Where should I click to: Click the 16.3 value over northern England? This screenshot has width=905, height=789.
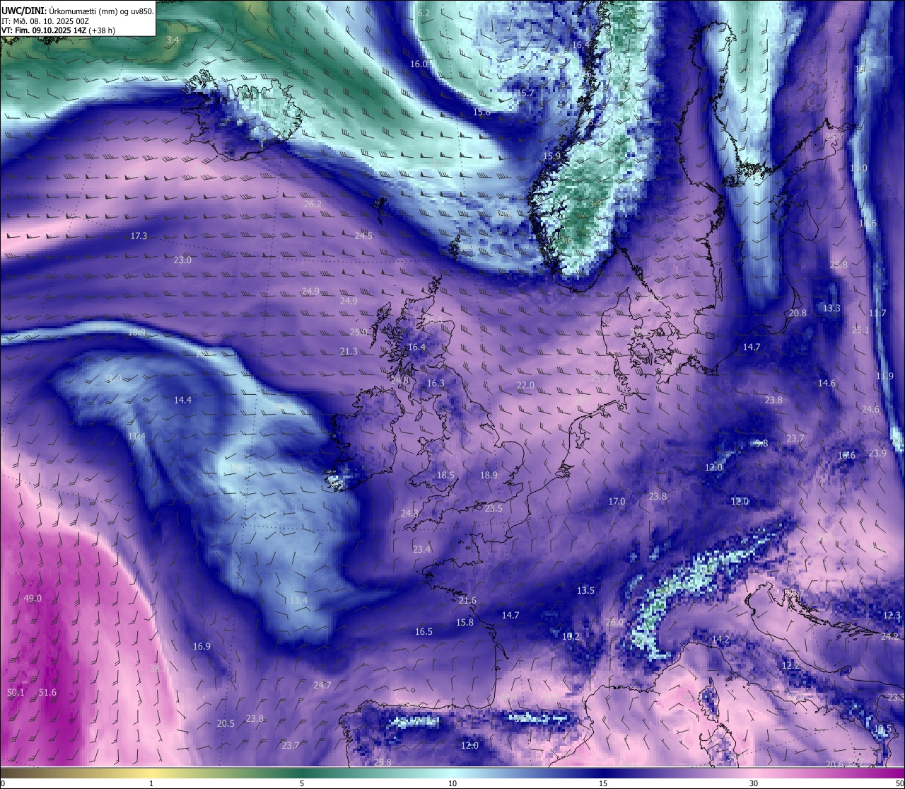[x=436, y=383]
